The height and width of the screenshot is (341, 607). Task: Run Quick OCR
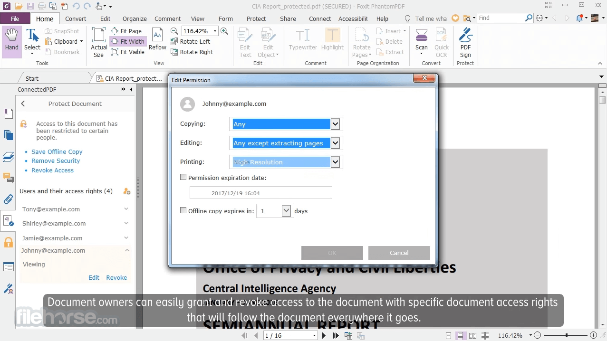pyautogui.click(x=442, y=42)
